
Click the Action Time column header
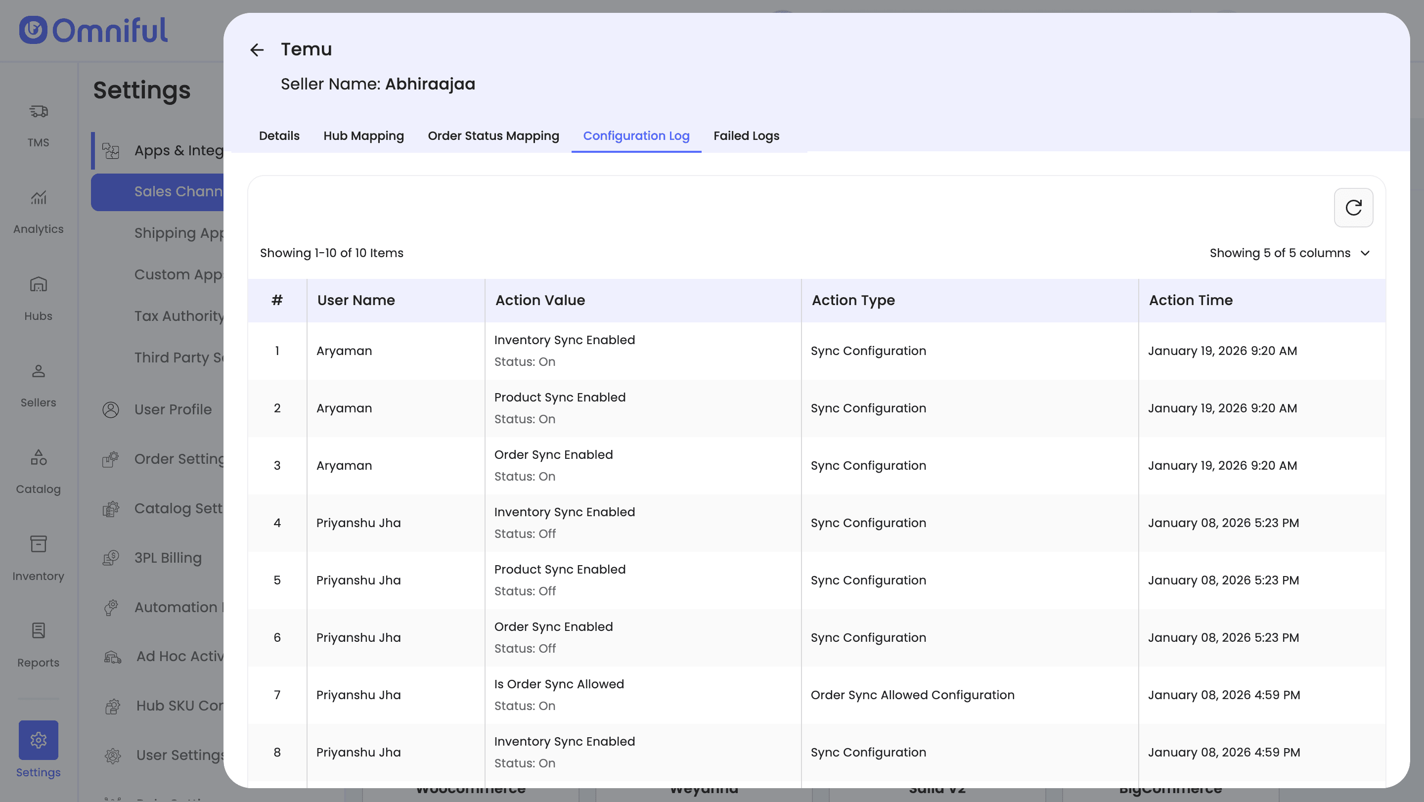pyautogui.click(x=1191, y=300)
